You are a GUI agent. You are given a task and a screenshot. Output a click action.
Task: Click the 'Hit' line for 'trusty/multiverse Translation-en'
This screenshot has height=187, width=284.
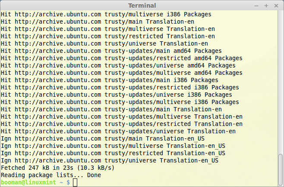click(x=108, y=29)
